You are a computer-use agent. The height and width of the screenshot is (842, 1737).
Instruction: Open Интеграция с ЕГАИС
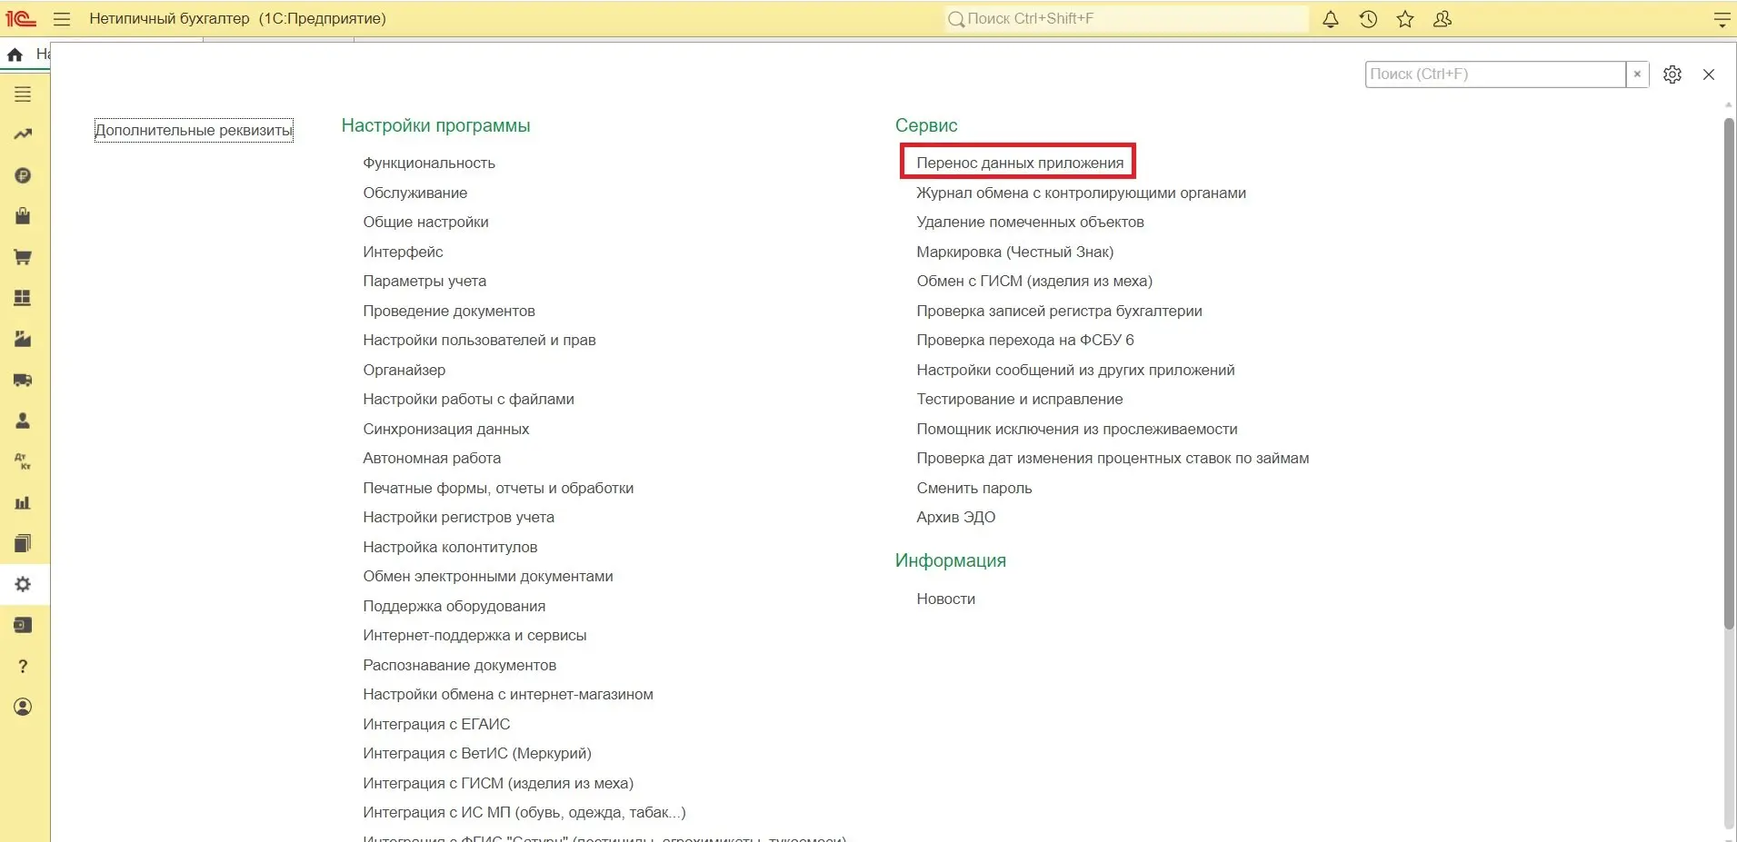pos(436,724)
